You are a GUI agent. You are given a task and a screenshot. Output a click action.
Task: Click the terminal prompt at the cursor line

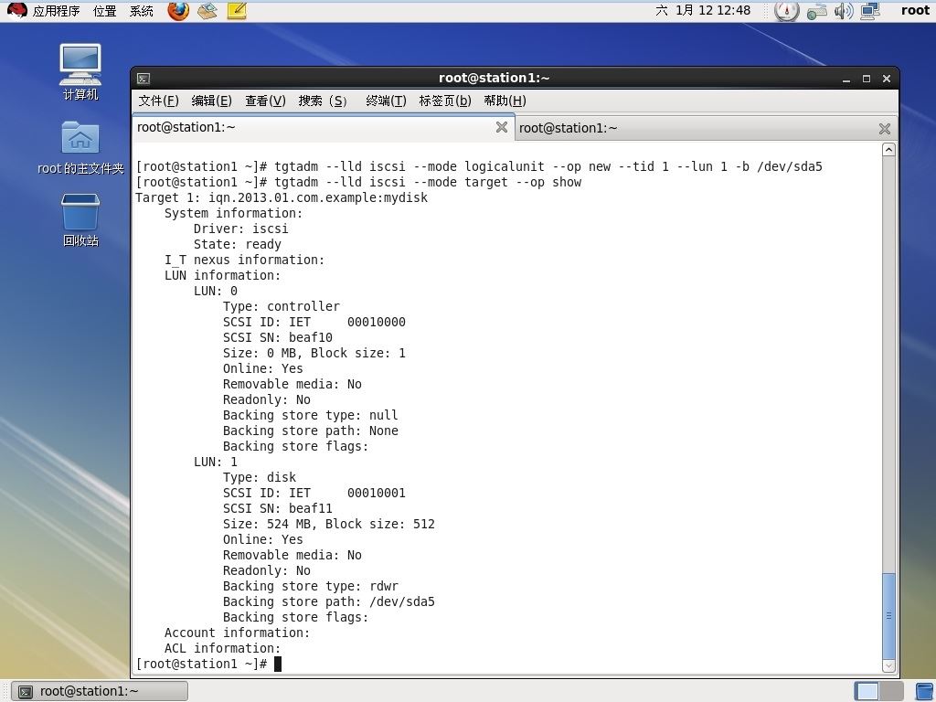(202, 664)
